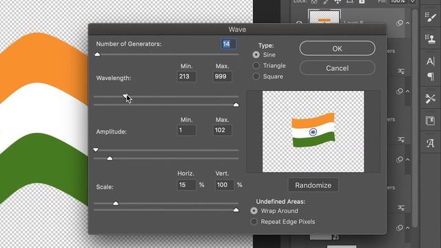Click the vertical Scale slider handle
The height and width of the screenshot is (248, 441).
(236, 209)
